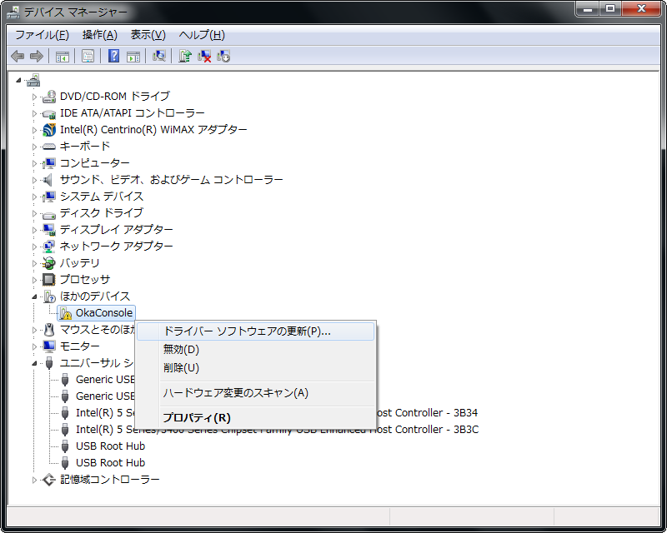The image size is (667, 533).
Task: Choose 無効(D) from the context menu
Action: click(181, 350)
